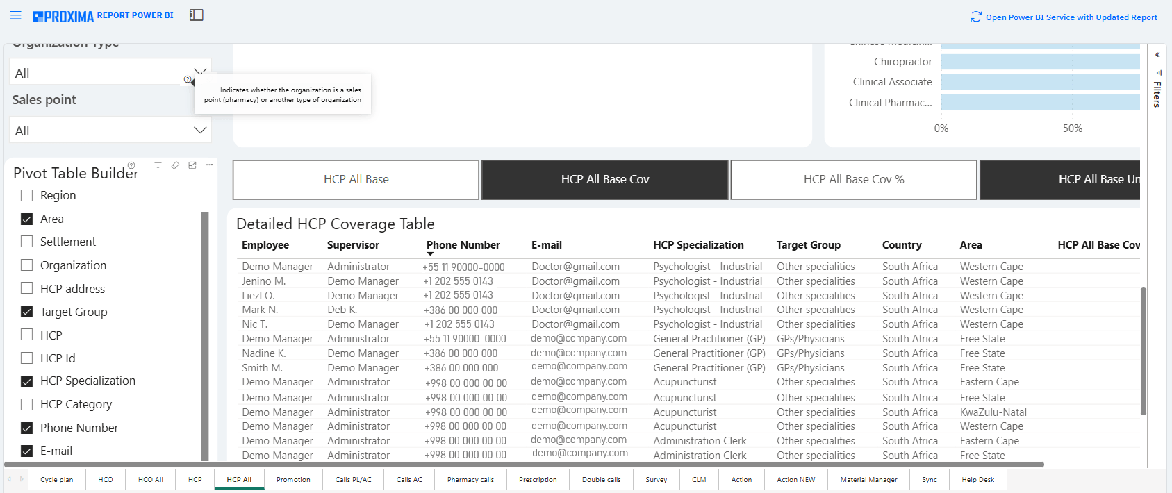1172x493 pixels.
Task: Go to the CLM tab
Action: coord(700,480)
